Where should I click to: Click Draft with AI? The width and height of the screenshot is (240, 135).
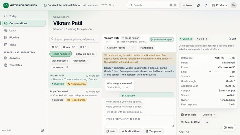(x=130, y=131)
